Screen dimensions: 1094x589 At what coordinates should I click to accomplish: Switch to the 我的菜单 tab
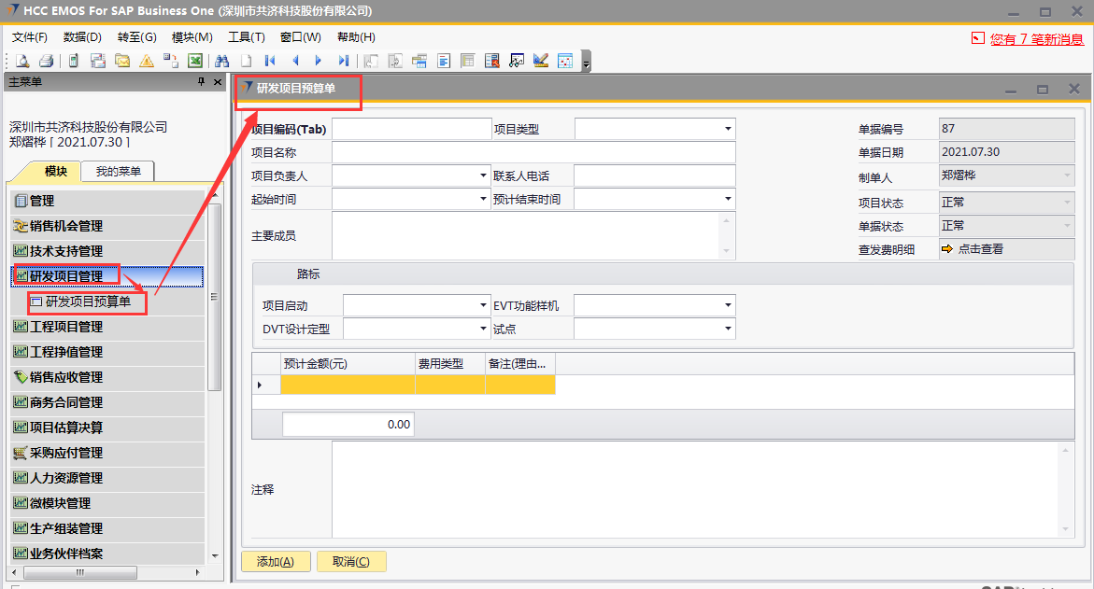click(x=118, y=172)
